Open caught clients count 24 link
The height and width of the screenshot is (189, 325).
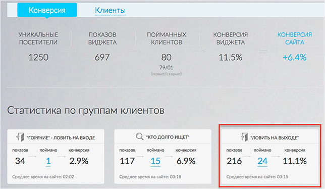262,161
